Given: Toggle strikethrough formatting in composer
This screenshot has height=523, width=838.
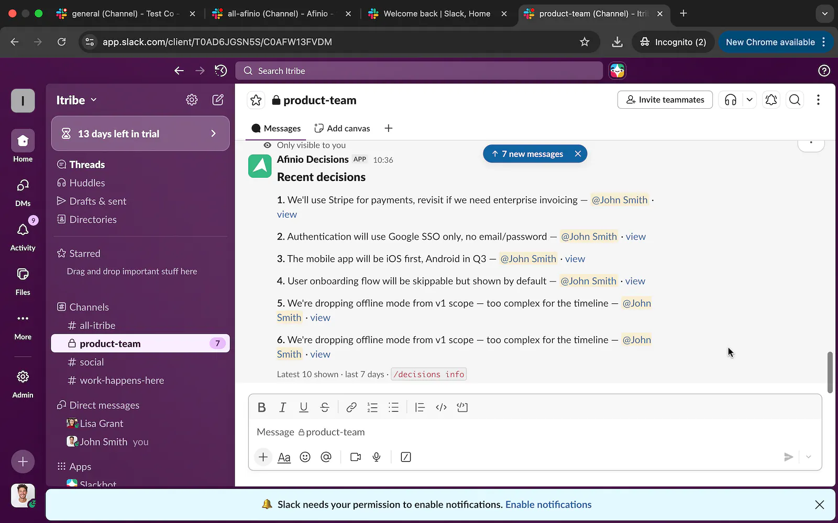Looking at the screenshot, I should point(325,407).
